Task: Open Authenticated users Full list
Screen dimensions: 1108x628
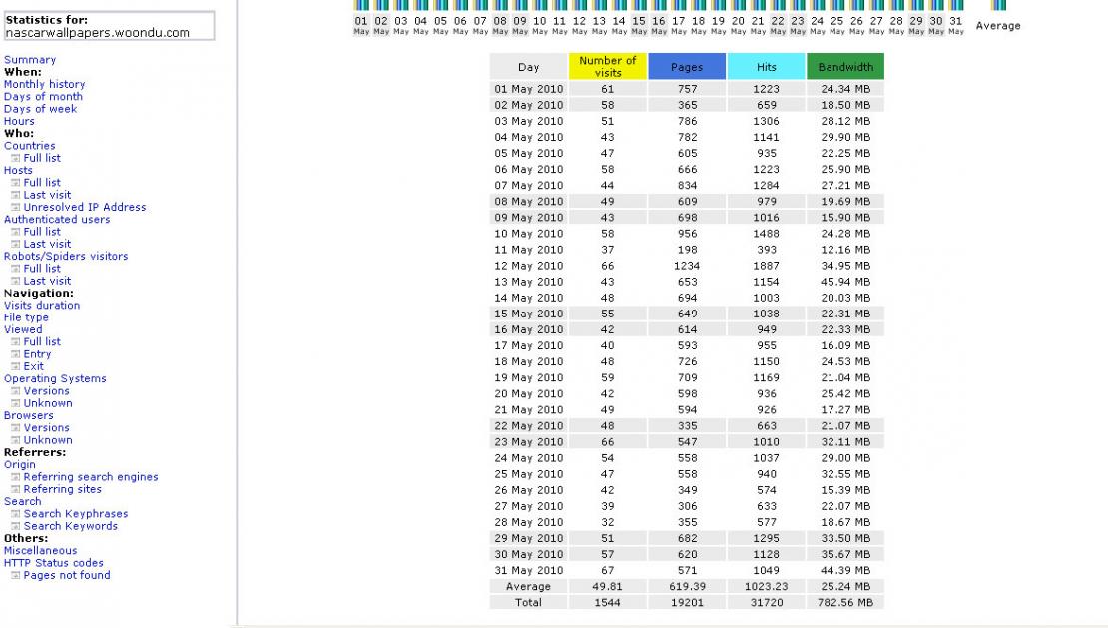Action: point(42,232)
